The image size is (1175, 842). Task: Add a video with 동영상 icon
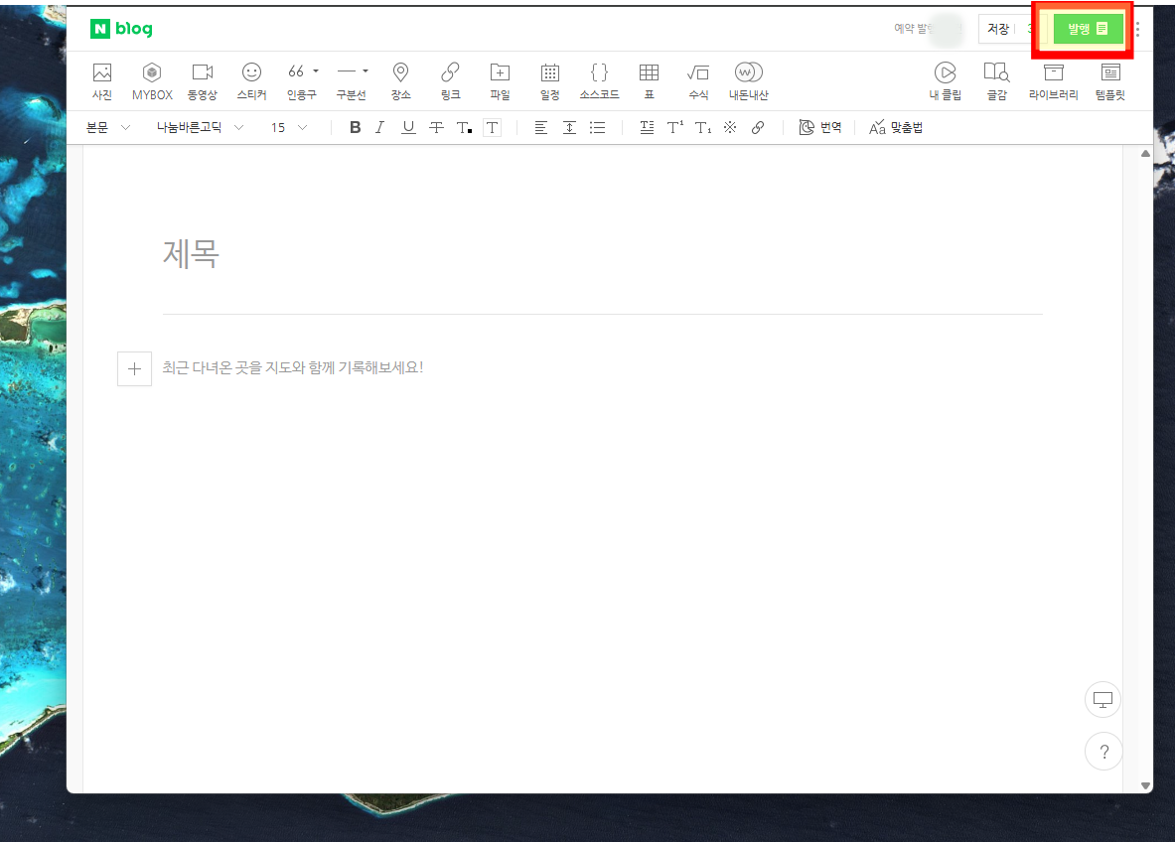[203, 80]
